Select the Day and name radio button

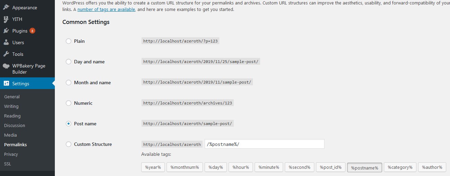[68, 62]
